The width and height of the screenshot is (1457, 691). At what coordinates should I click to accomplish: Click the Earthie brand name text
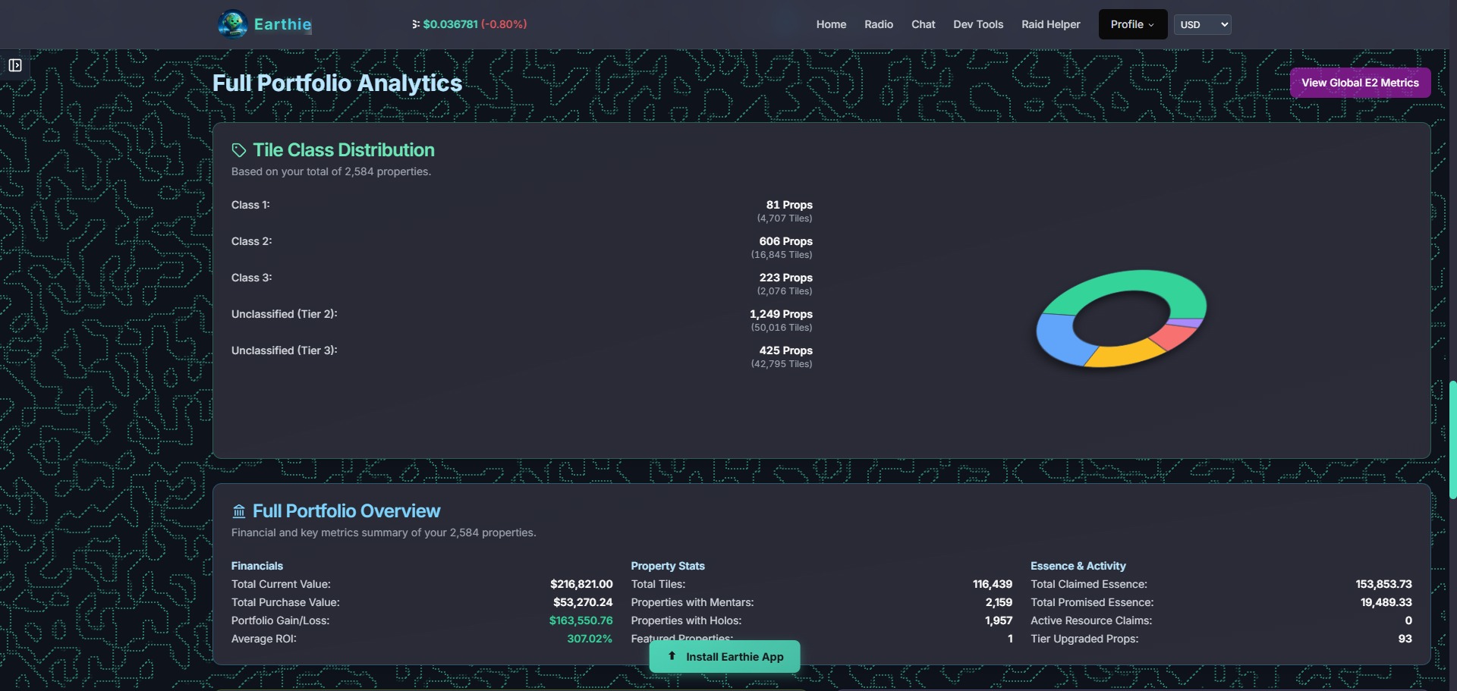tap(282, 24)
